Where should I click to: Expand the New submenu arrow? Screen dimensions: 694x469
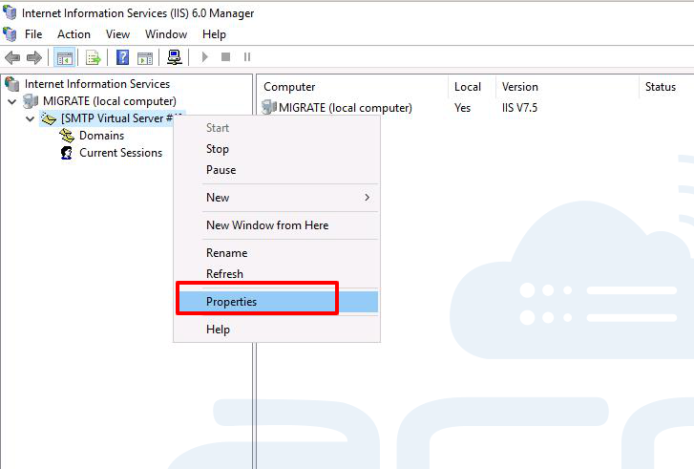point(367,197)
